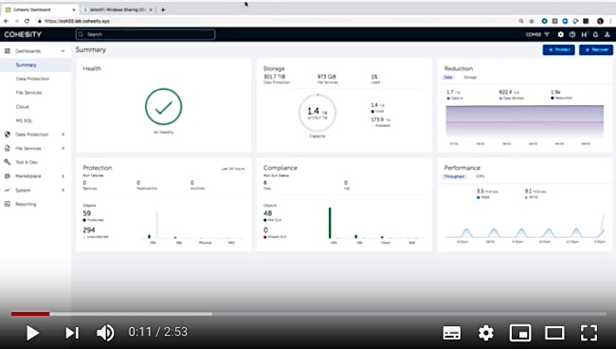The width and height of the screenshot is (616, 349).
Task: Switch Performance card to IOPS tab
Action: (480, 176)
